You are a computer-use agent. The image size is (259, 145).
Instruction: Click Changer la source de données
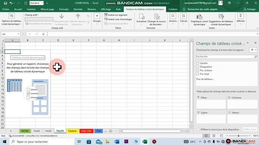[x=156, y=19]
